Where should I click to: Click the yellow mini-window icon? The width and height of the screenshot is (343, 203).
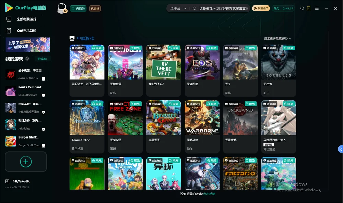[309, 8]
